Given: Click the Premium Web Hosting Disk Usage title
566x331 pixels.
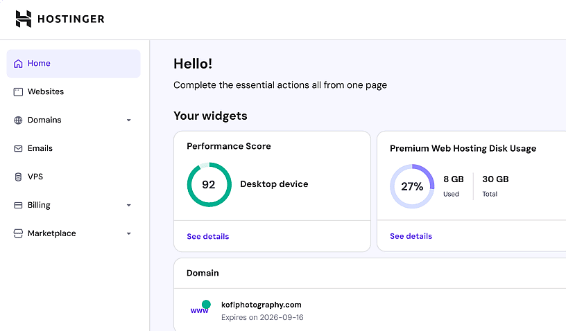Looking at the screenshot, I should [463, 148].
